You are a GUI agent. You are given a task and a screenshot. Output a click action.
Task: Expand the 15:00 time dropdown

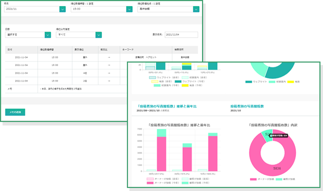(x=129, y=9)
